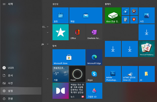Open the Office tile
The width and height of the screenshot is (157, 102).
pyautogui.click(x=77, y=32)
